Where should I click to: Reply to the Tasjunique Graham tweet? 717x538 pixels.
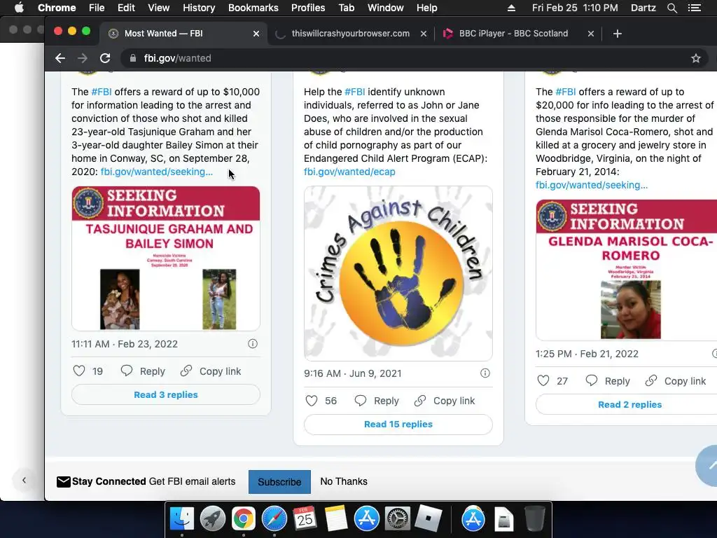[x=143, y=371]
